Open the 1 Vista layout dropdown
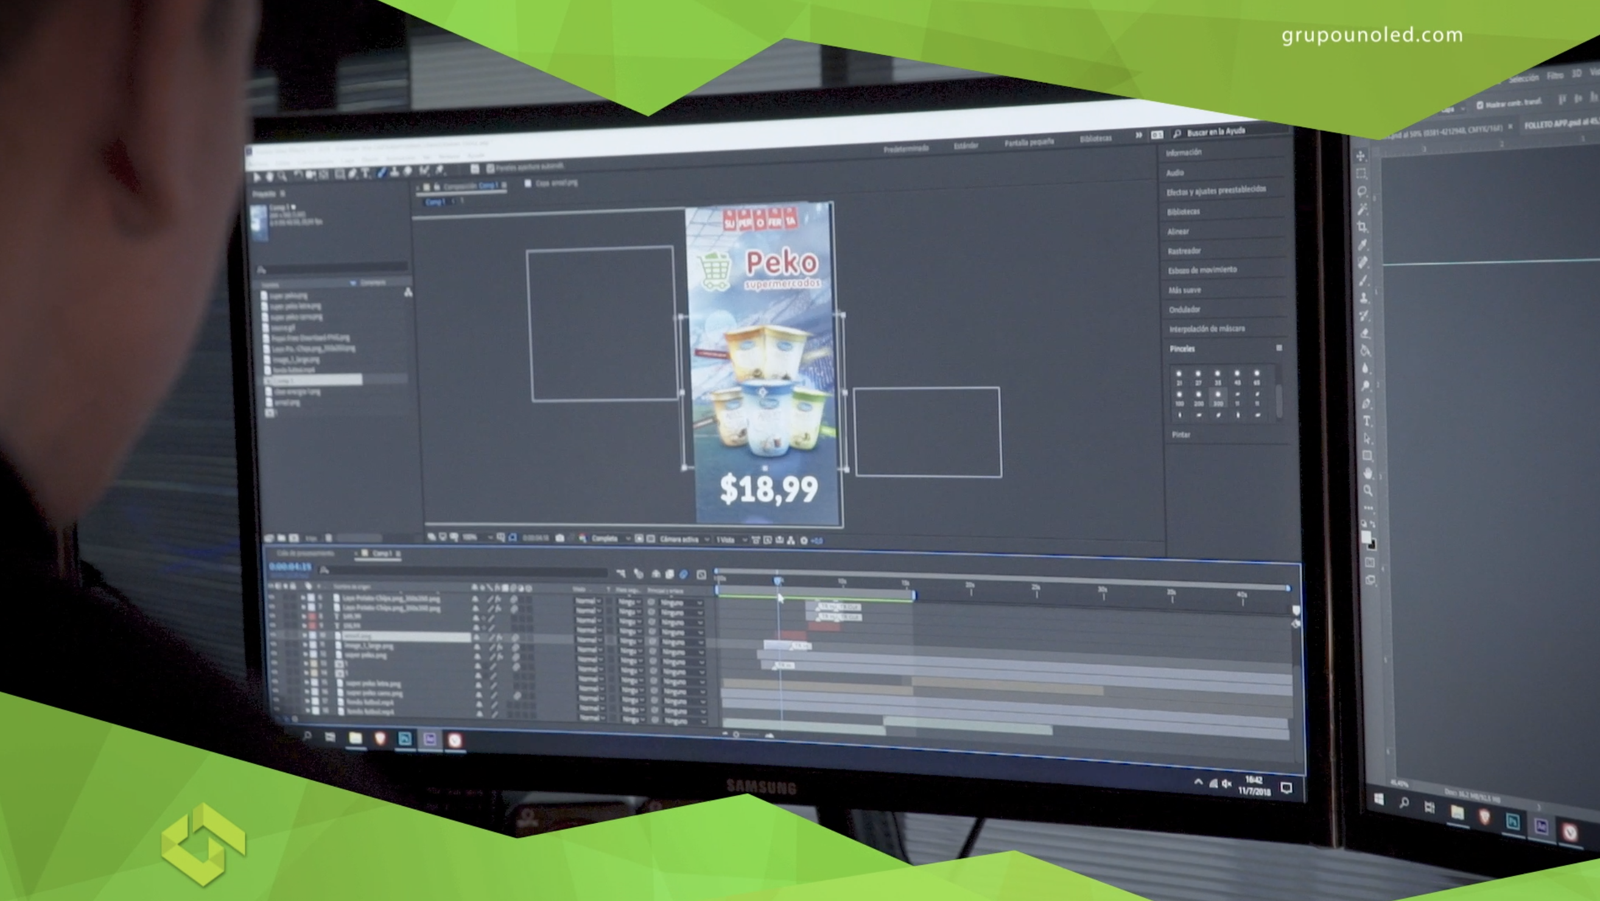1600x901 pixels. (731, 540)
